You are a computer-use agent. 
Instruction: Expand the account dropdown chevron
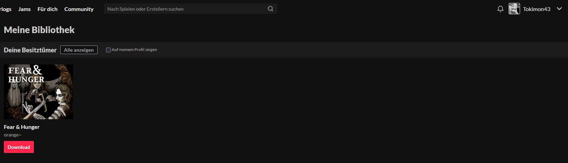tap(559, 9)
